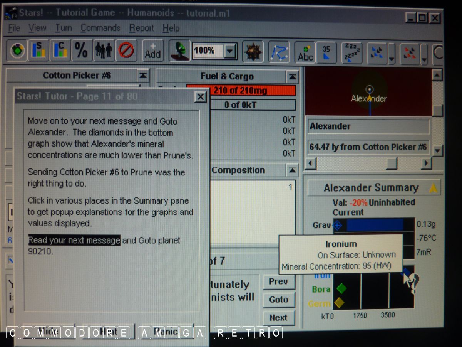This screenshot has width=462, height=347.
Task: Click the Next message button
Action: click(278, 318)
